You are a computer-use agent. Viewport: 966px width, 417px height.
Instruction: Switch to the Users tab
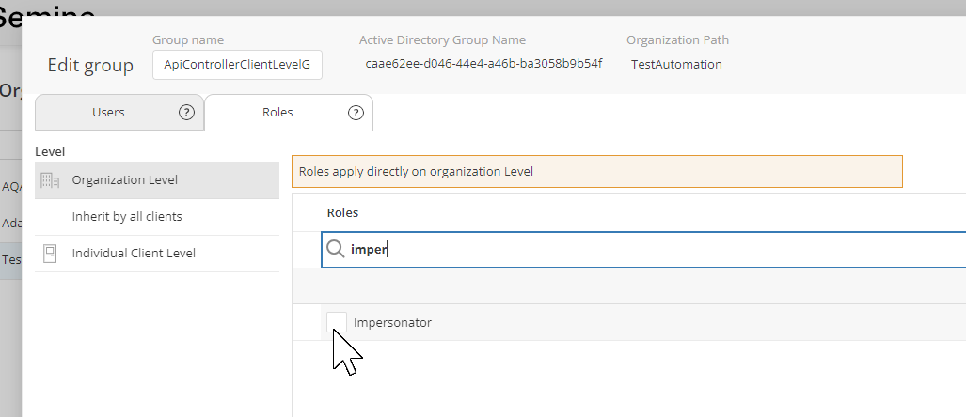coord(108,113)
